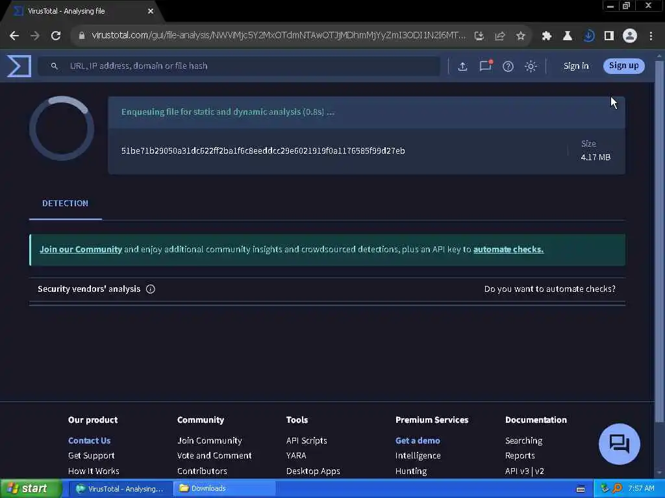Click the on-screen keyboard tray icon

click(x=581, y=489)
